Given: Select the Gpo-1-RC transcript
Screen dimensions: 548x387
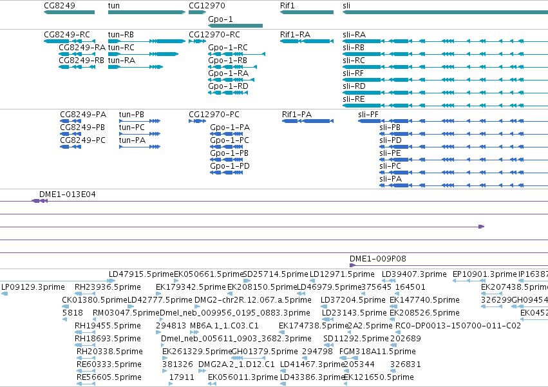Looking at the screenshot, I should [x=236, y=54].
